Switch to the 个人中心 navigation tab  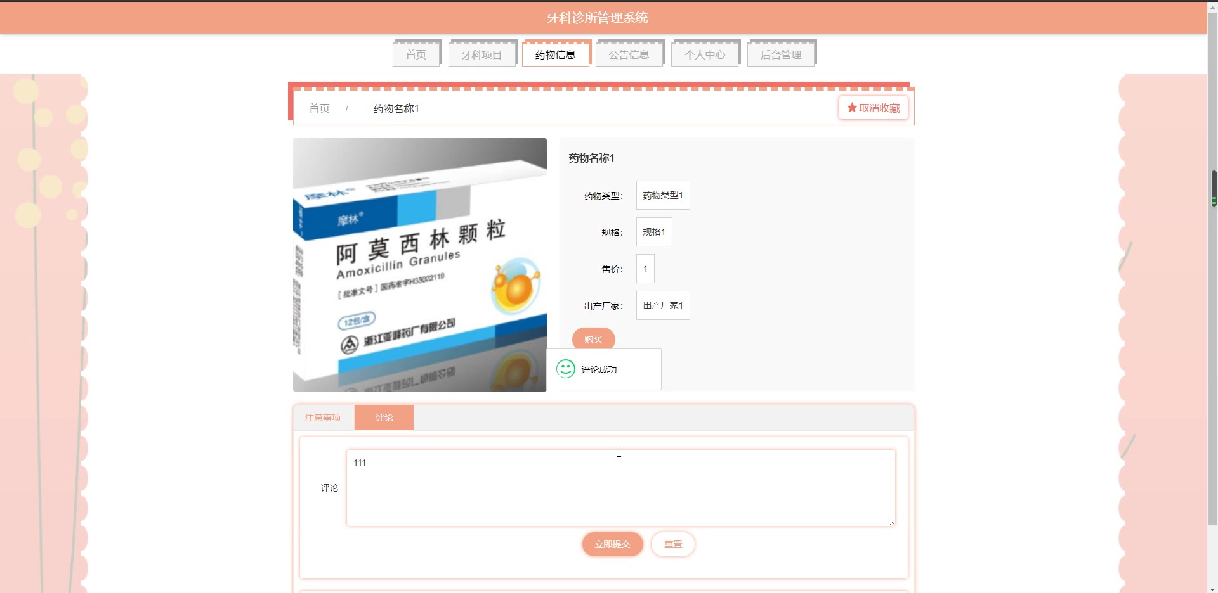(705, 54)
